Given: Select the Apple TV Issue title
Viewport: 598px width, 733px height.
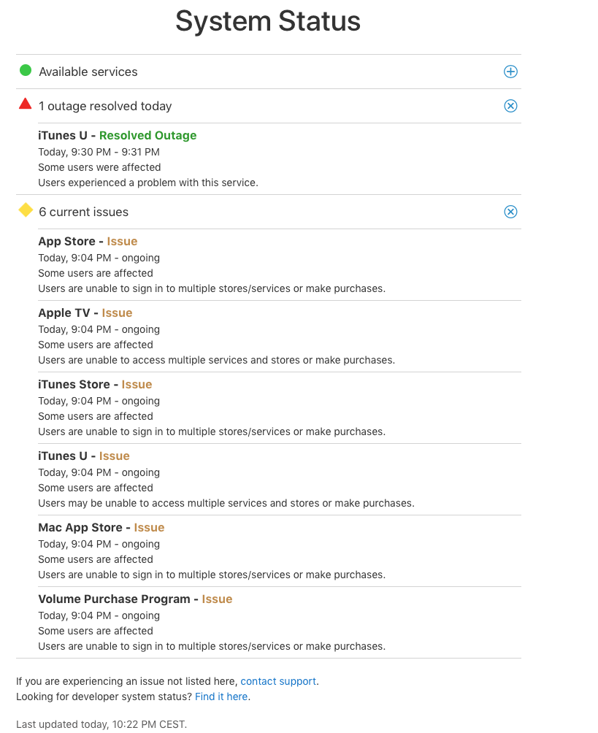Looking at the screenshot, I should point(85,312).
